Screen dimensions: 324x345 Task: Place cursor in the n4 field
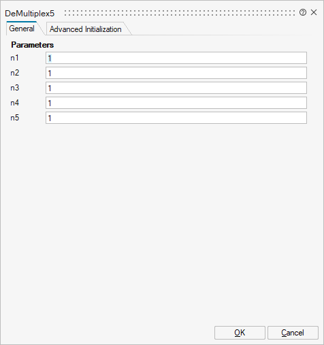(176, 103)
